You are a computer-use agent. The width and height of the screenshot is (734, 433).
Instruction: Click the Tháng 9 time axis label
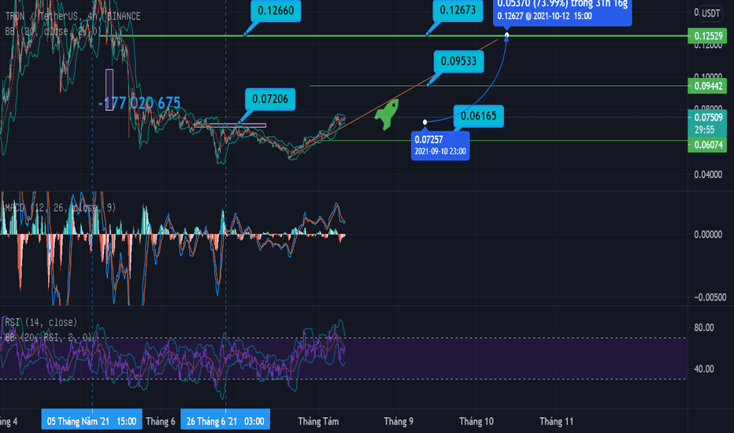coord(399,422)
